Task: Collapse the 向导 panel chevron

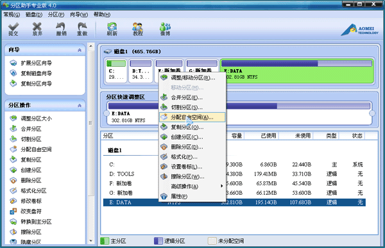Action: click(x=80, y=50)
